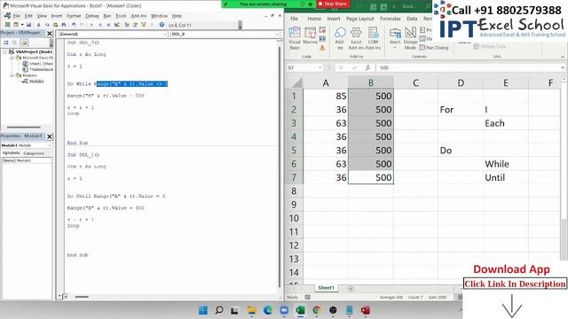
Task: Close the Properties pane
Action: point(50,136)
